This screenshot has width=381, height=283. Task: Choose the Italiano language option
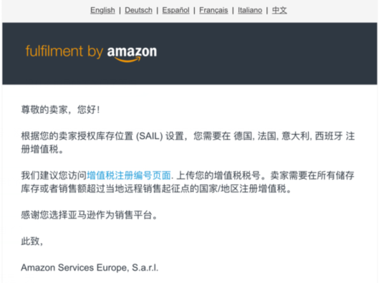point(250,10)
